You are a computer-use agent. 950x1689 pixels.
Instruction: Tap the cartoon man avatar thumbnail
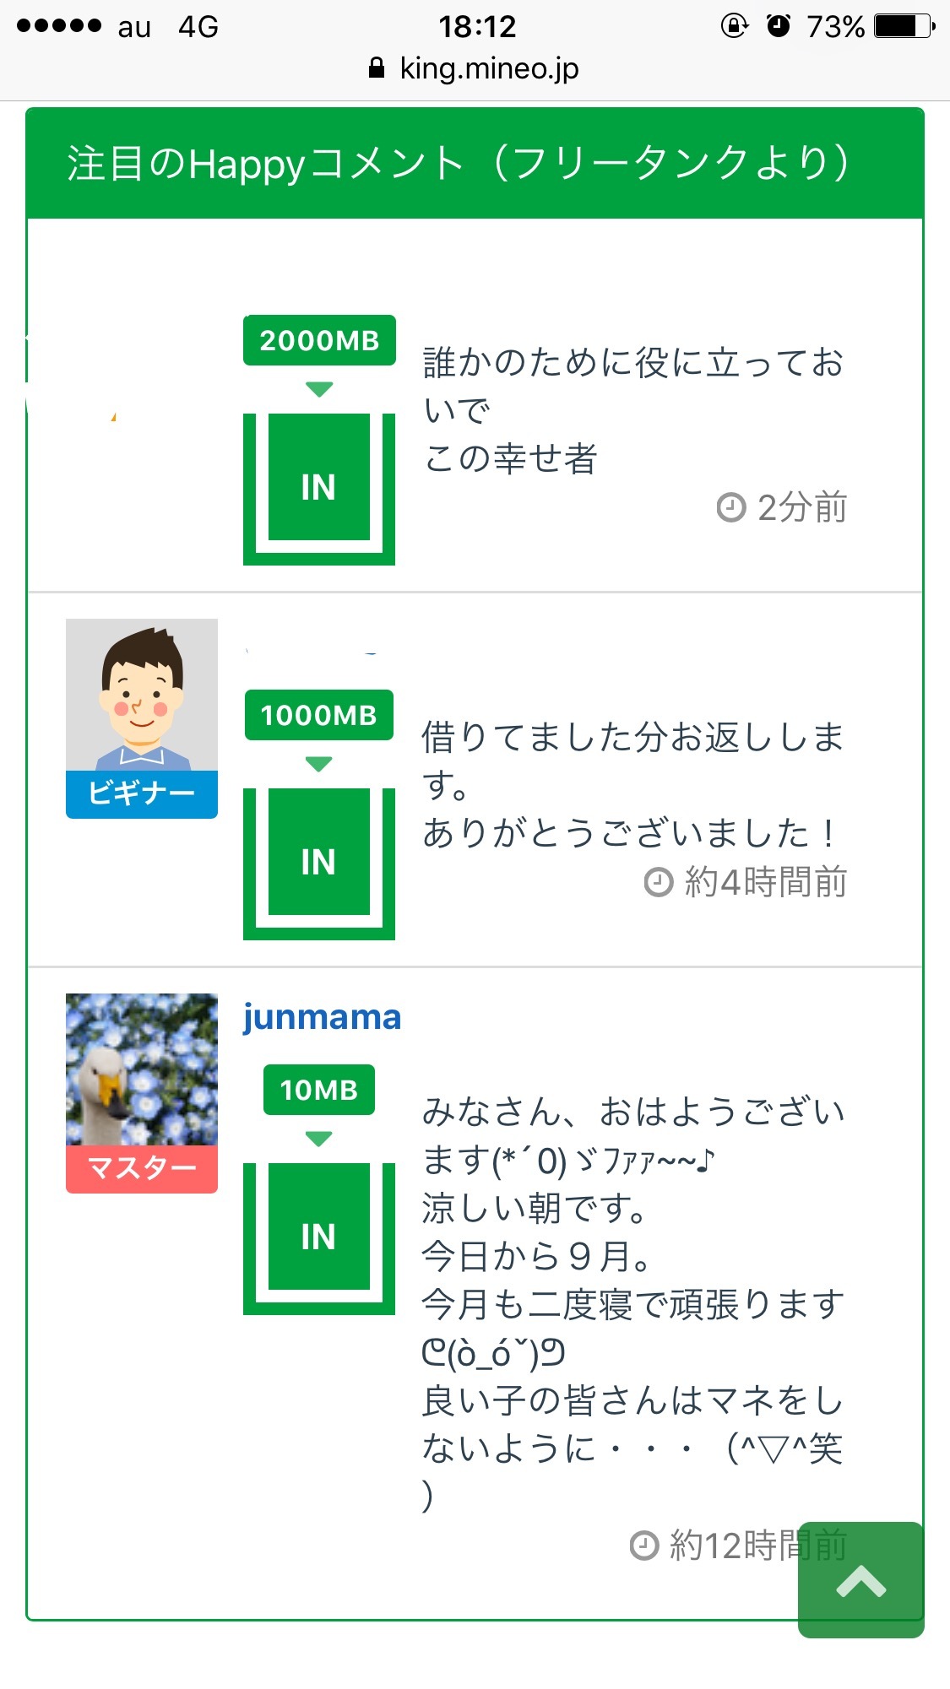(x=142, y=695)
